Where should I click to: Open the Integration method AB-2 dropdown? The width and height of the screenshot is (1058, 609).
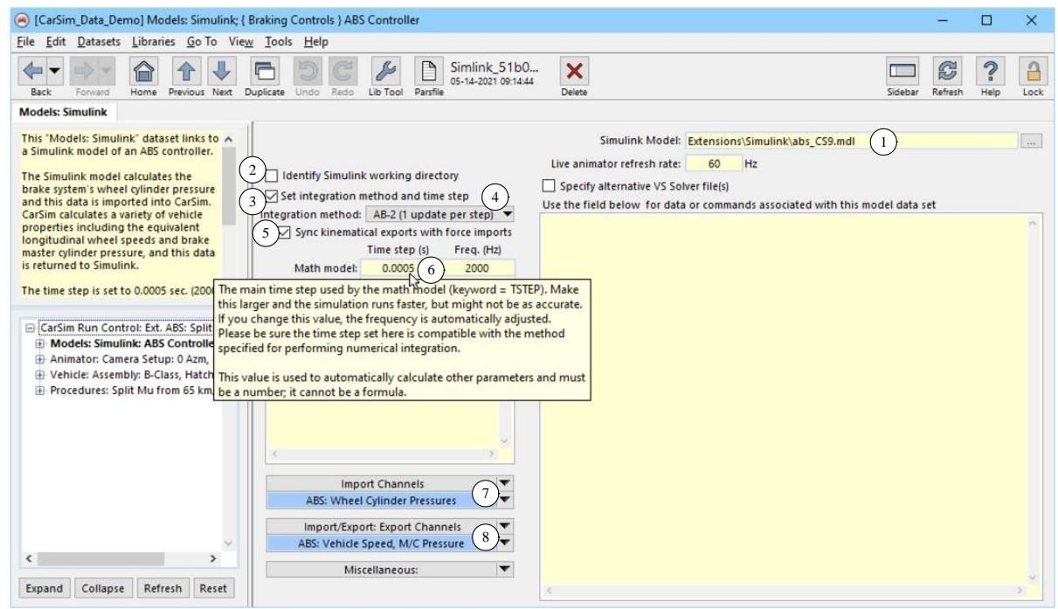point(508,214)
